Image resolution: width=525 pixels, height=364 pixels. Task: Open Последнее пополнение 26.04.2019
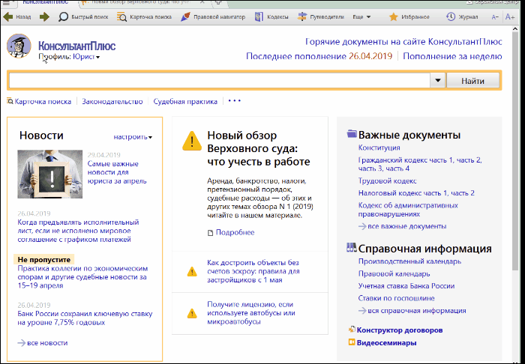(x=319, y=56)
